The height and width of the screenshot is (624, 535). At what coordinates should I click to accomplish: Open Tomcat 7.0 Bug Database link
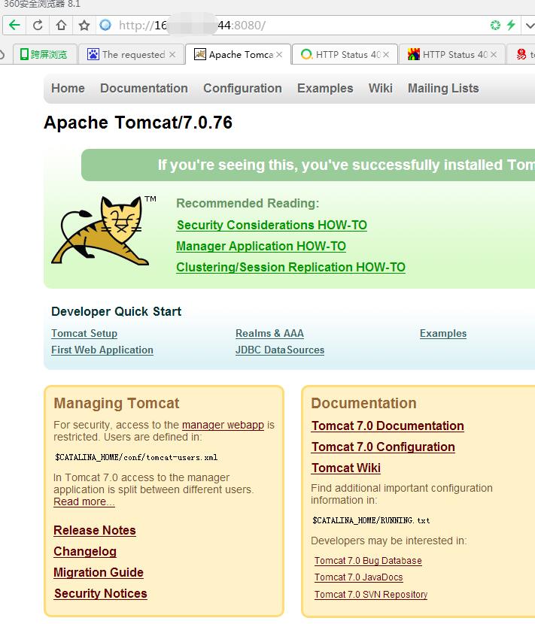point(368,561)
